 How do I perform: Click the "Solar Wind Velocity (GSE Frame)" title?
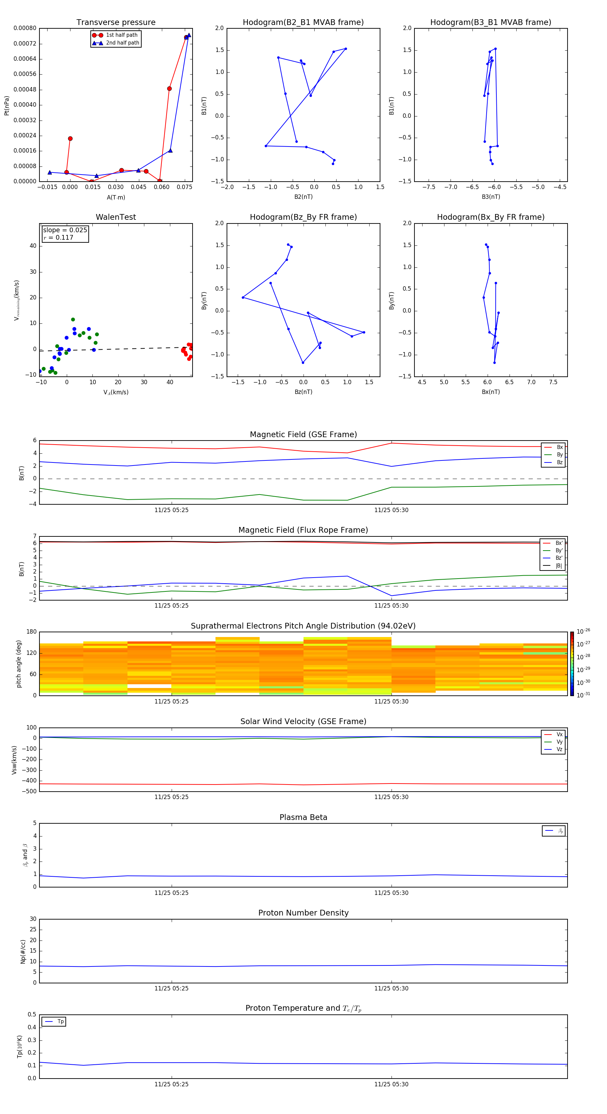(x=303, y=722)
